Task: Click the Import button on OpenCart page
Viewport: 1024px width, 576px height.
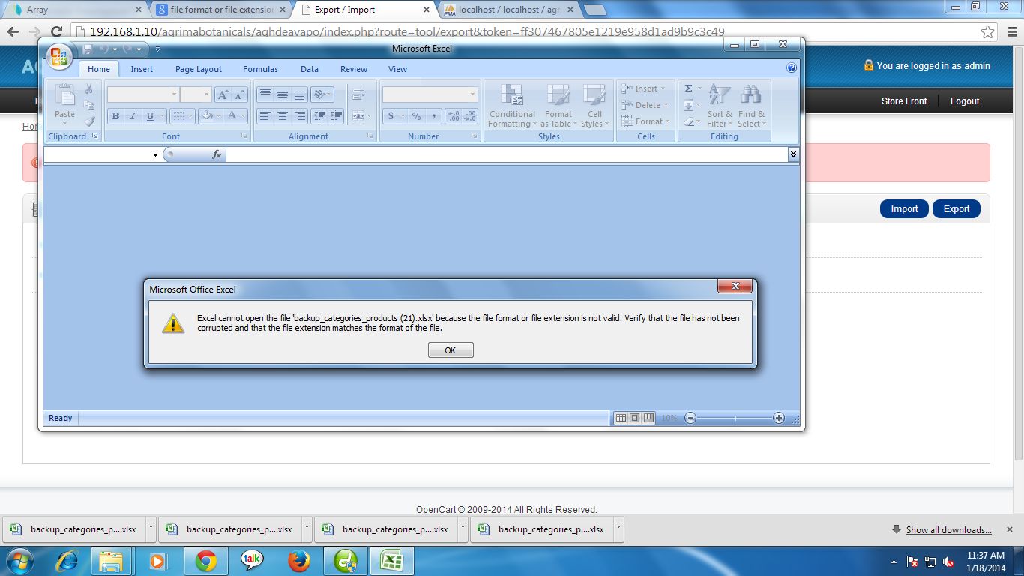Action: pyautogui.click(x=904, y=209)
